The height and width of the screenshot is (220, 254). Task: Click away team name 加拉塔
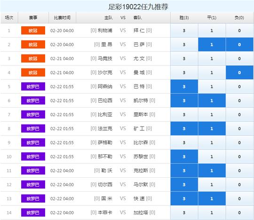(x=141, y=212)
